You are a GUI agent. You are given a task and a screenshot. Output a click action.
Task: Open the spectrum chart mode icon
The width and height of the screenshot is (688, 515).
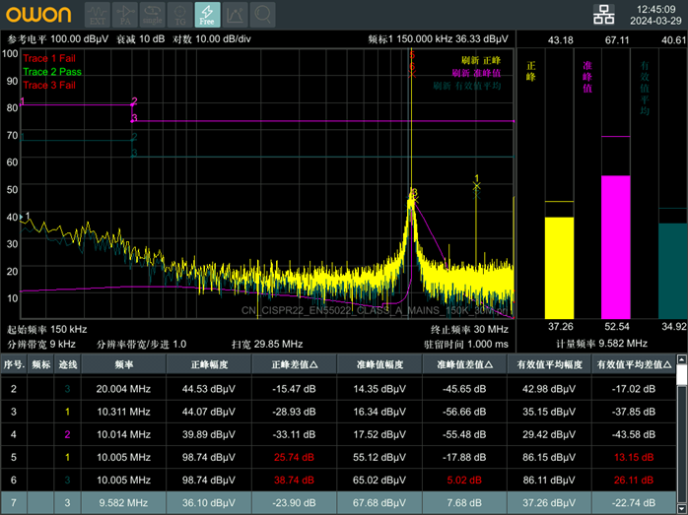pos(235,15)
